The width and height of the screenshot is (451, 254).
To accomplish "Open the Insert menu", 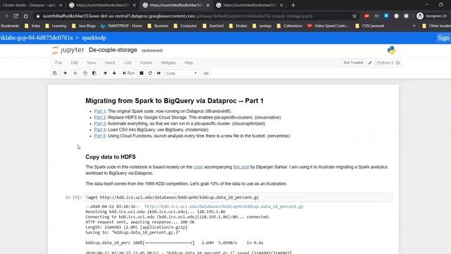I will coord(110,63).
